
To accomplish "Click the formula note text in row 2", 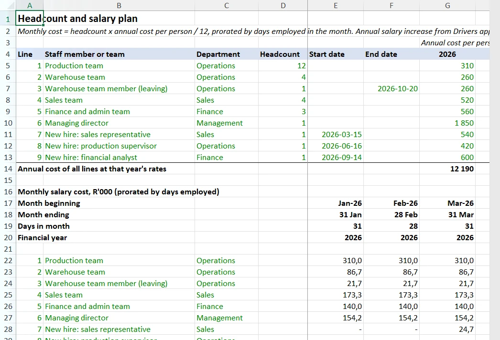I will click(x=253, y=31).
